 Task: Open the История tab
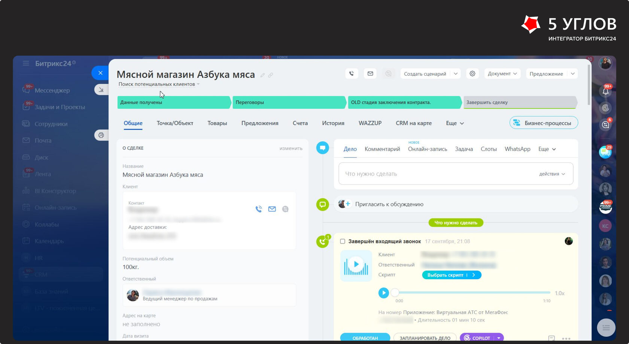[x=333, y=123]
